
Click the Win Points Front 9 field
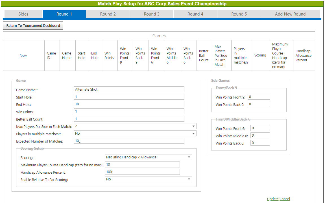[259, 97]
